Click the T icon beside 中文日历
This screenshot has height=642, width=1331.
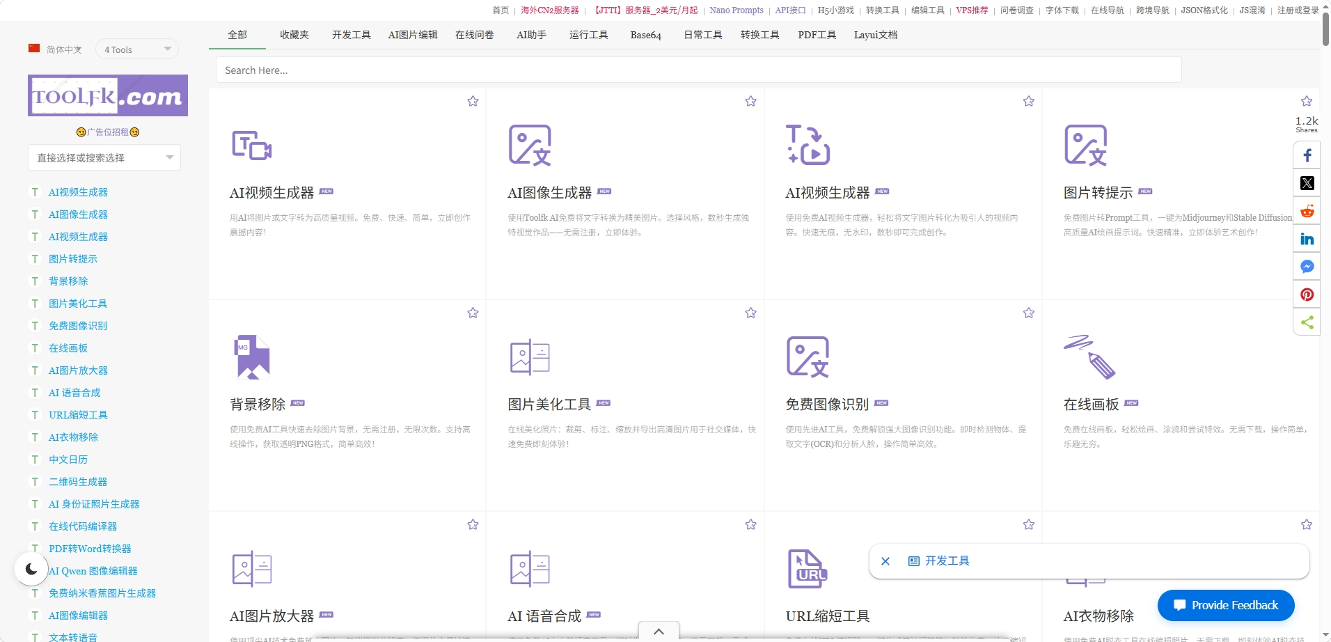pyautogui.click(x=35, y=460)
